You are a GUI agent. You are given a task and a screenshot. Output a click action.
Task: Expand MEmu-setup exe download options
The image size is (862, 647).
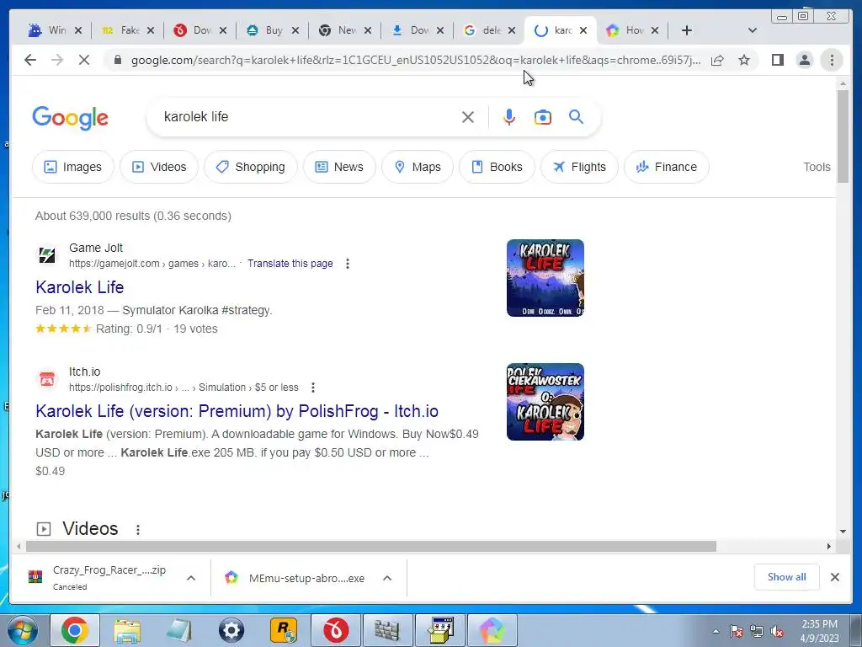(x=387, y=578)
